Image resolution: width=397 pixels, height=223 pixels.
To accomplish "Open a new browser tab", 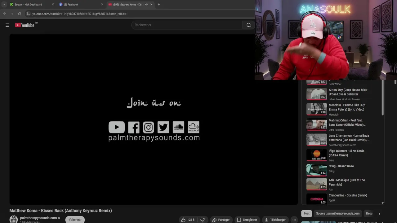I will (159, 4).
